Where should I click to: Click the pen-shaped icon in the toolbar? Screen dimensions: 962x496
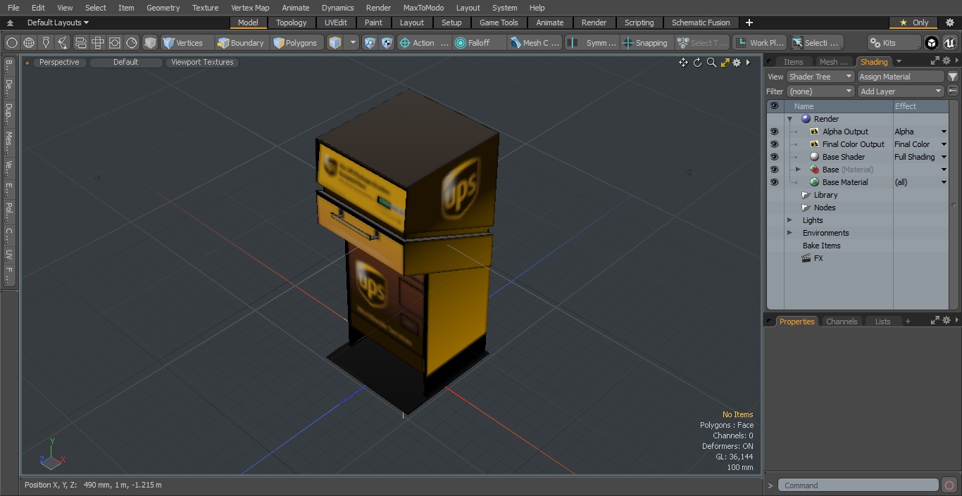click(x=46, y=43)
